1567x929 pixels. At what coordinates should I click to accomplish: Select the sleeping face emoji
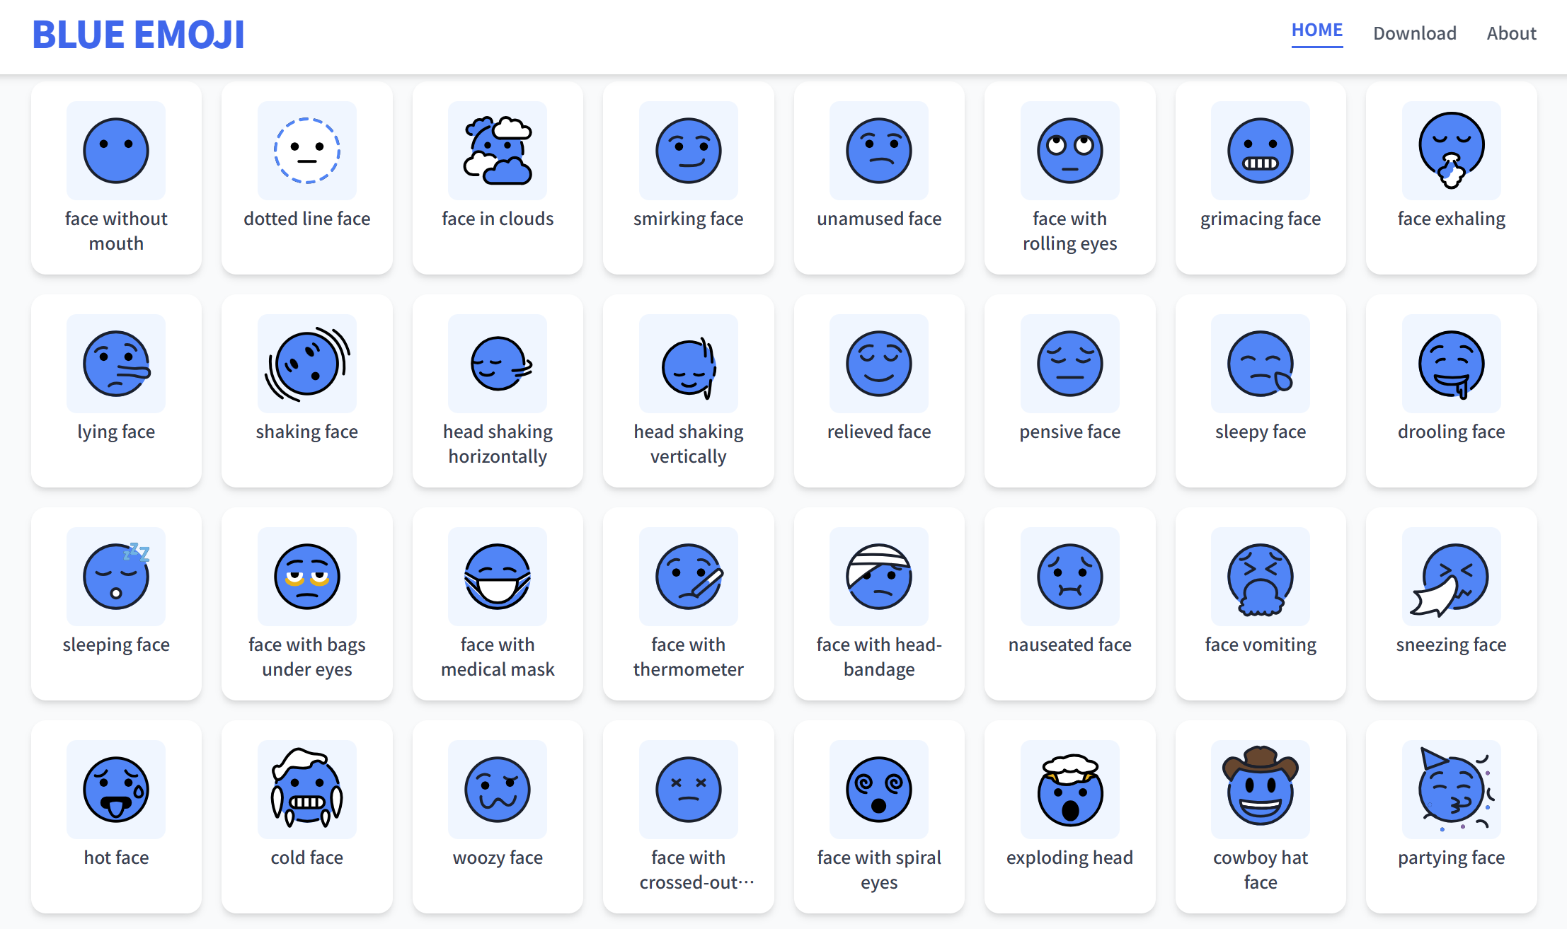116,577
